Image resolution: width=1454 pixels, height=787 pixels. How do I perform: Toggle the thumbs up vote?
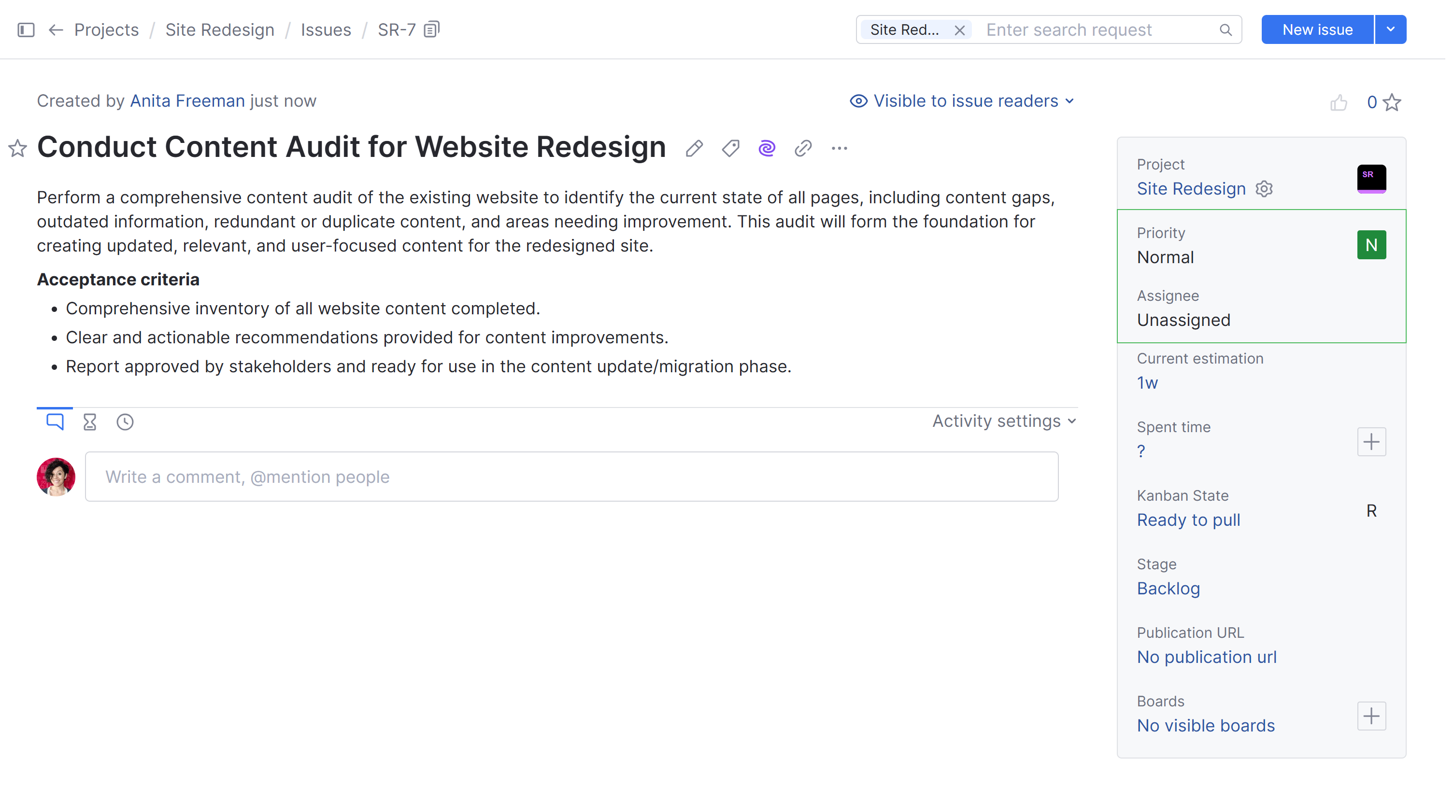point(1338,103)
